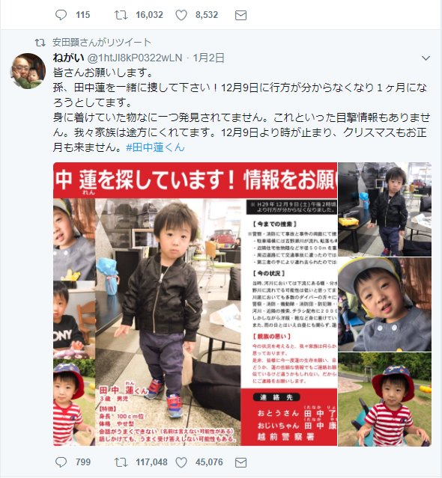
Task: Send top tweet via direct message envelope
Action: click(x=240, y=15)
